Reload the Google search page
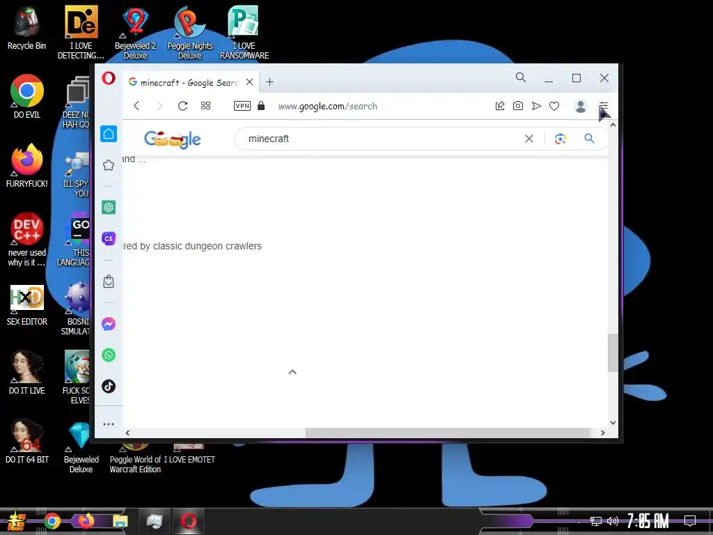Image resolution: width=713 pixels, height=535 pixels. click(x=183, y=106)
